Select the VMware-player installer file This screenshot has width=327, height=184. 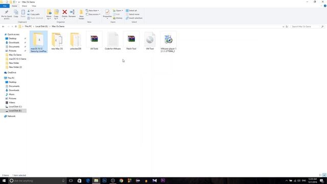168,42
